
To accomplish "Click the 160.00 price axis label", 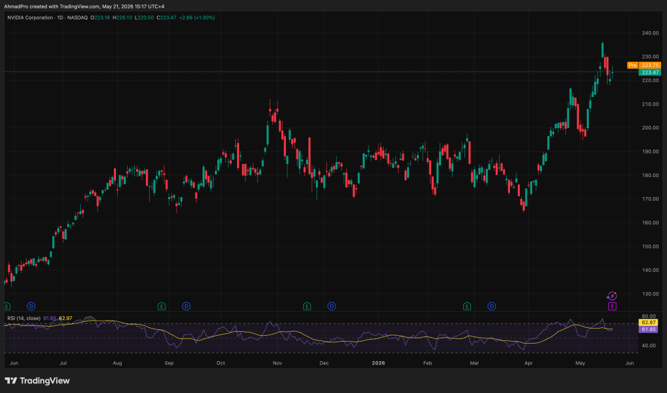I will coord(650,223).
